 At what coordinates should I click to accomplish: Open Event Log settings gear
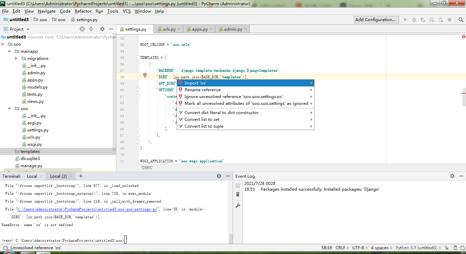pos(452,176)
